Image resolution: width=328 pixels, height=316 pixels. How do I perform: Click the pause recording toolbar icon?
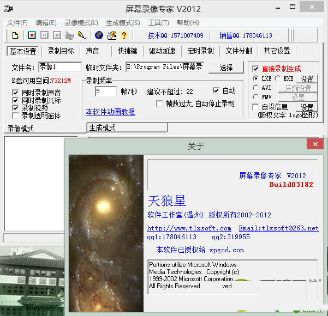[44, 35]
